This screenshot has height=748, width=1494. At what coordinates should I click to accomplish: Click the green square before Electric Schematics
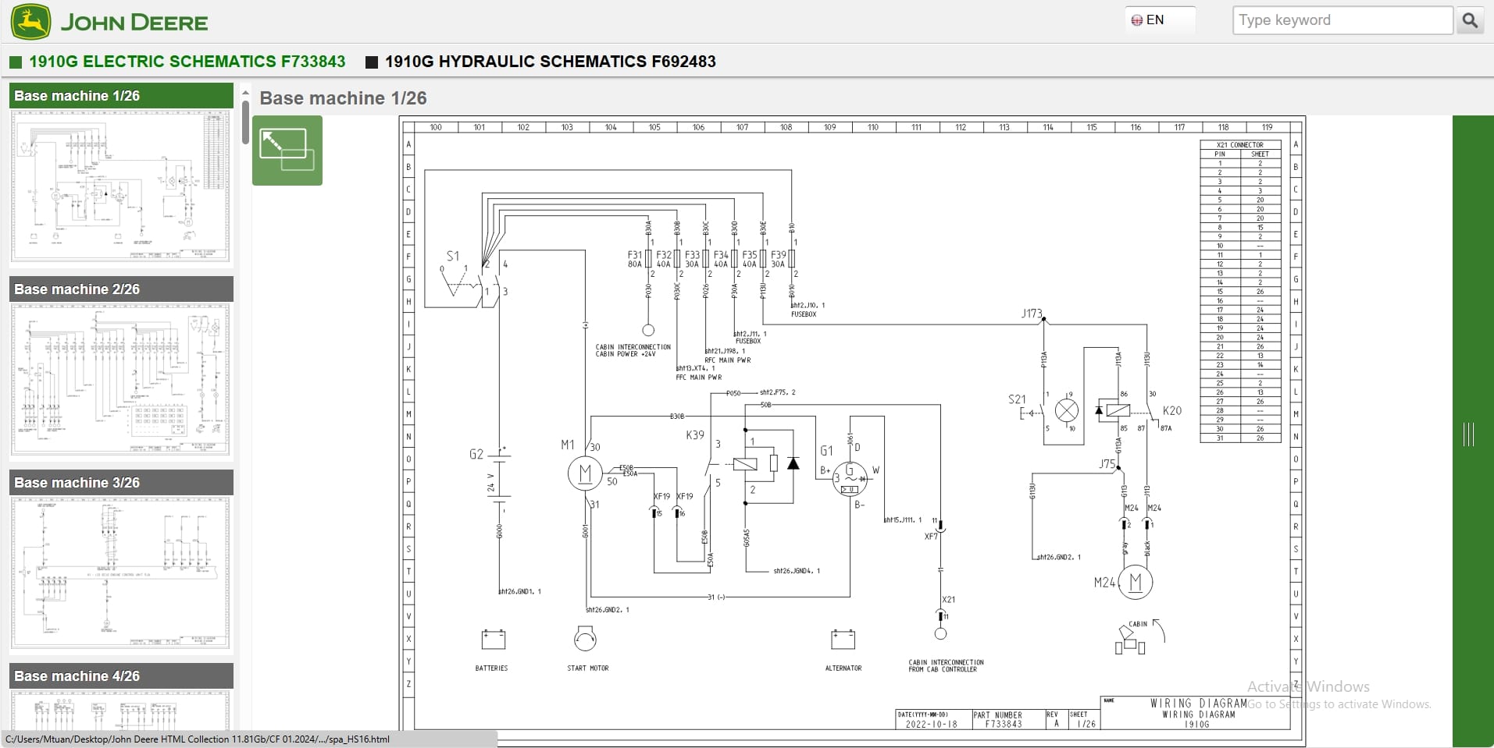(16, 62)
